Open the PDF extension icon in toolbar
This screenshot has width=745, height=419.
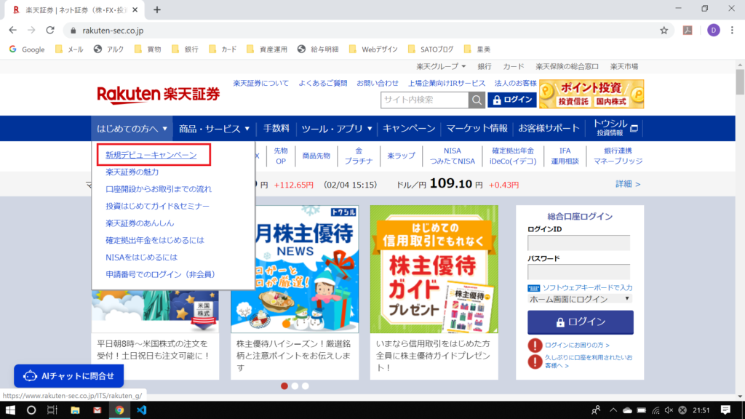[x=688, y=31]
